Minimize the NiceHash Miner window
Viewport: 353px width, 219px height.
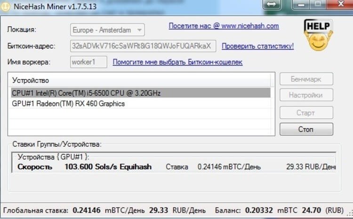pyautogui.click(x=301, y=6)
